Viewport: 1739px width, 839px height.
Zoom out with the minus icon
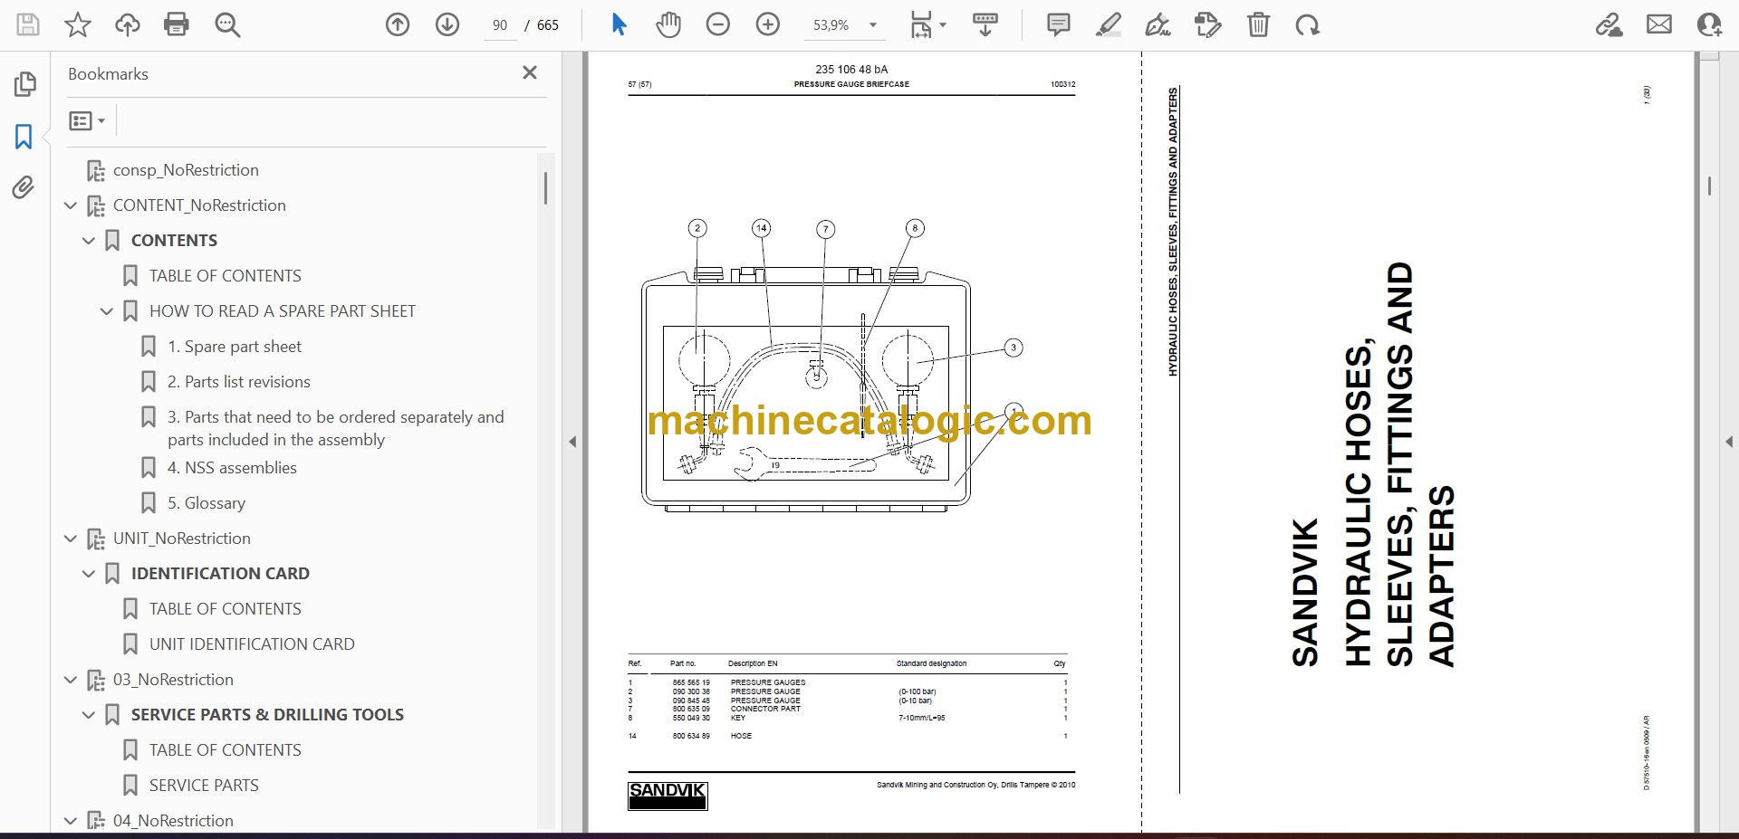(718, 24)
